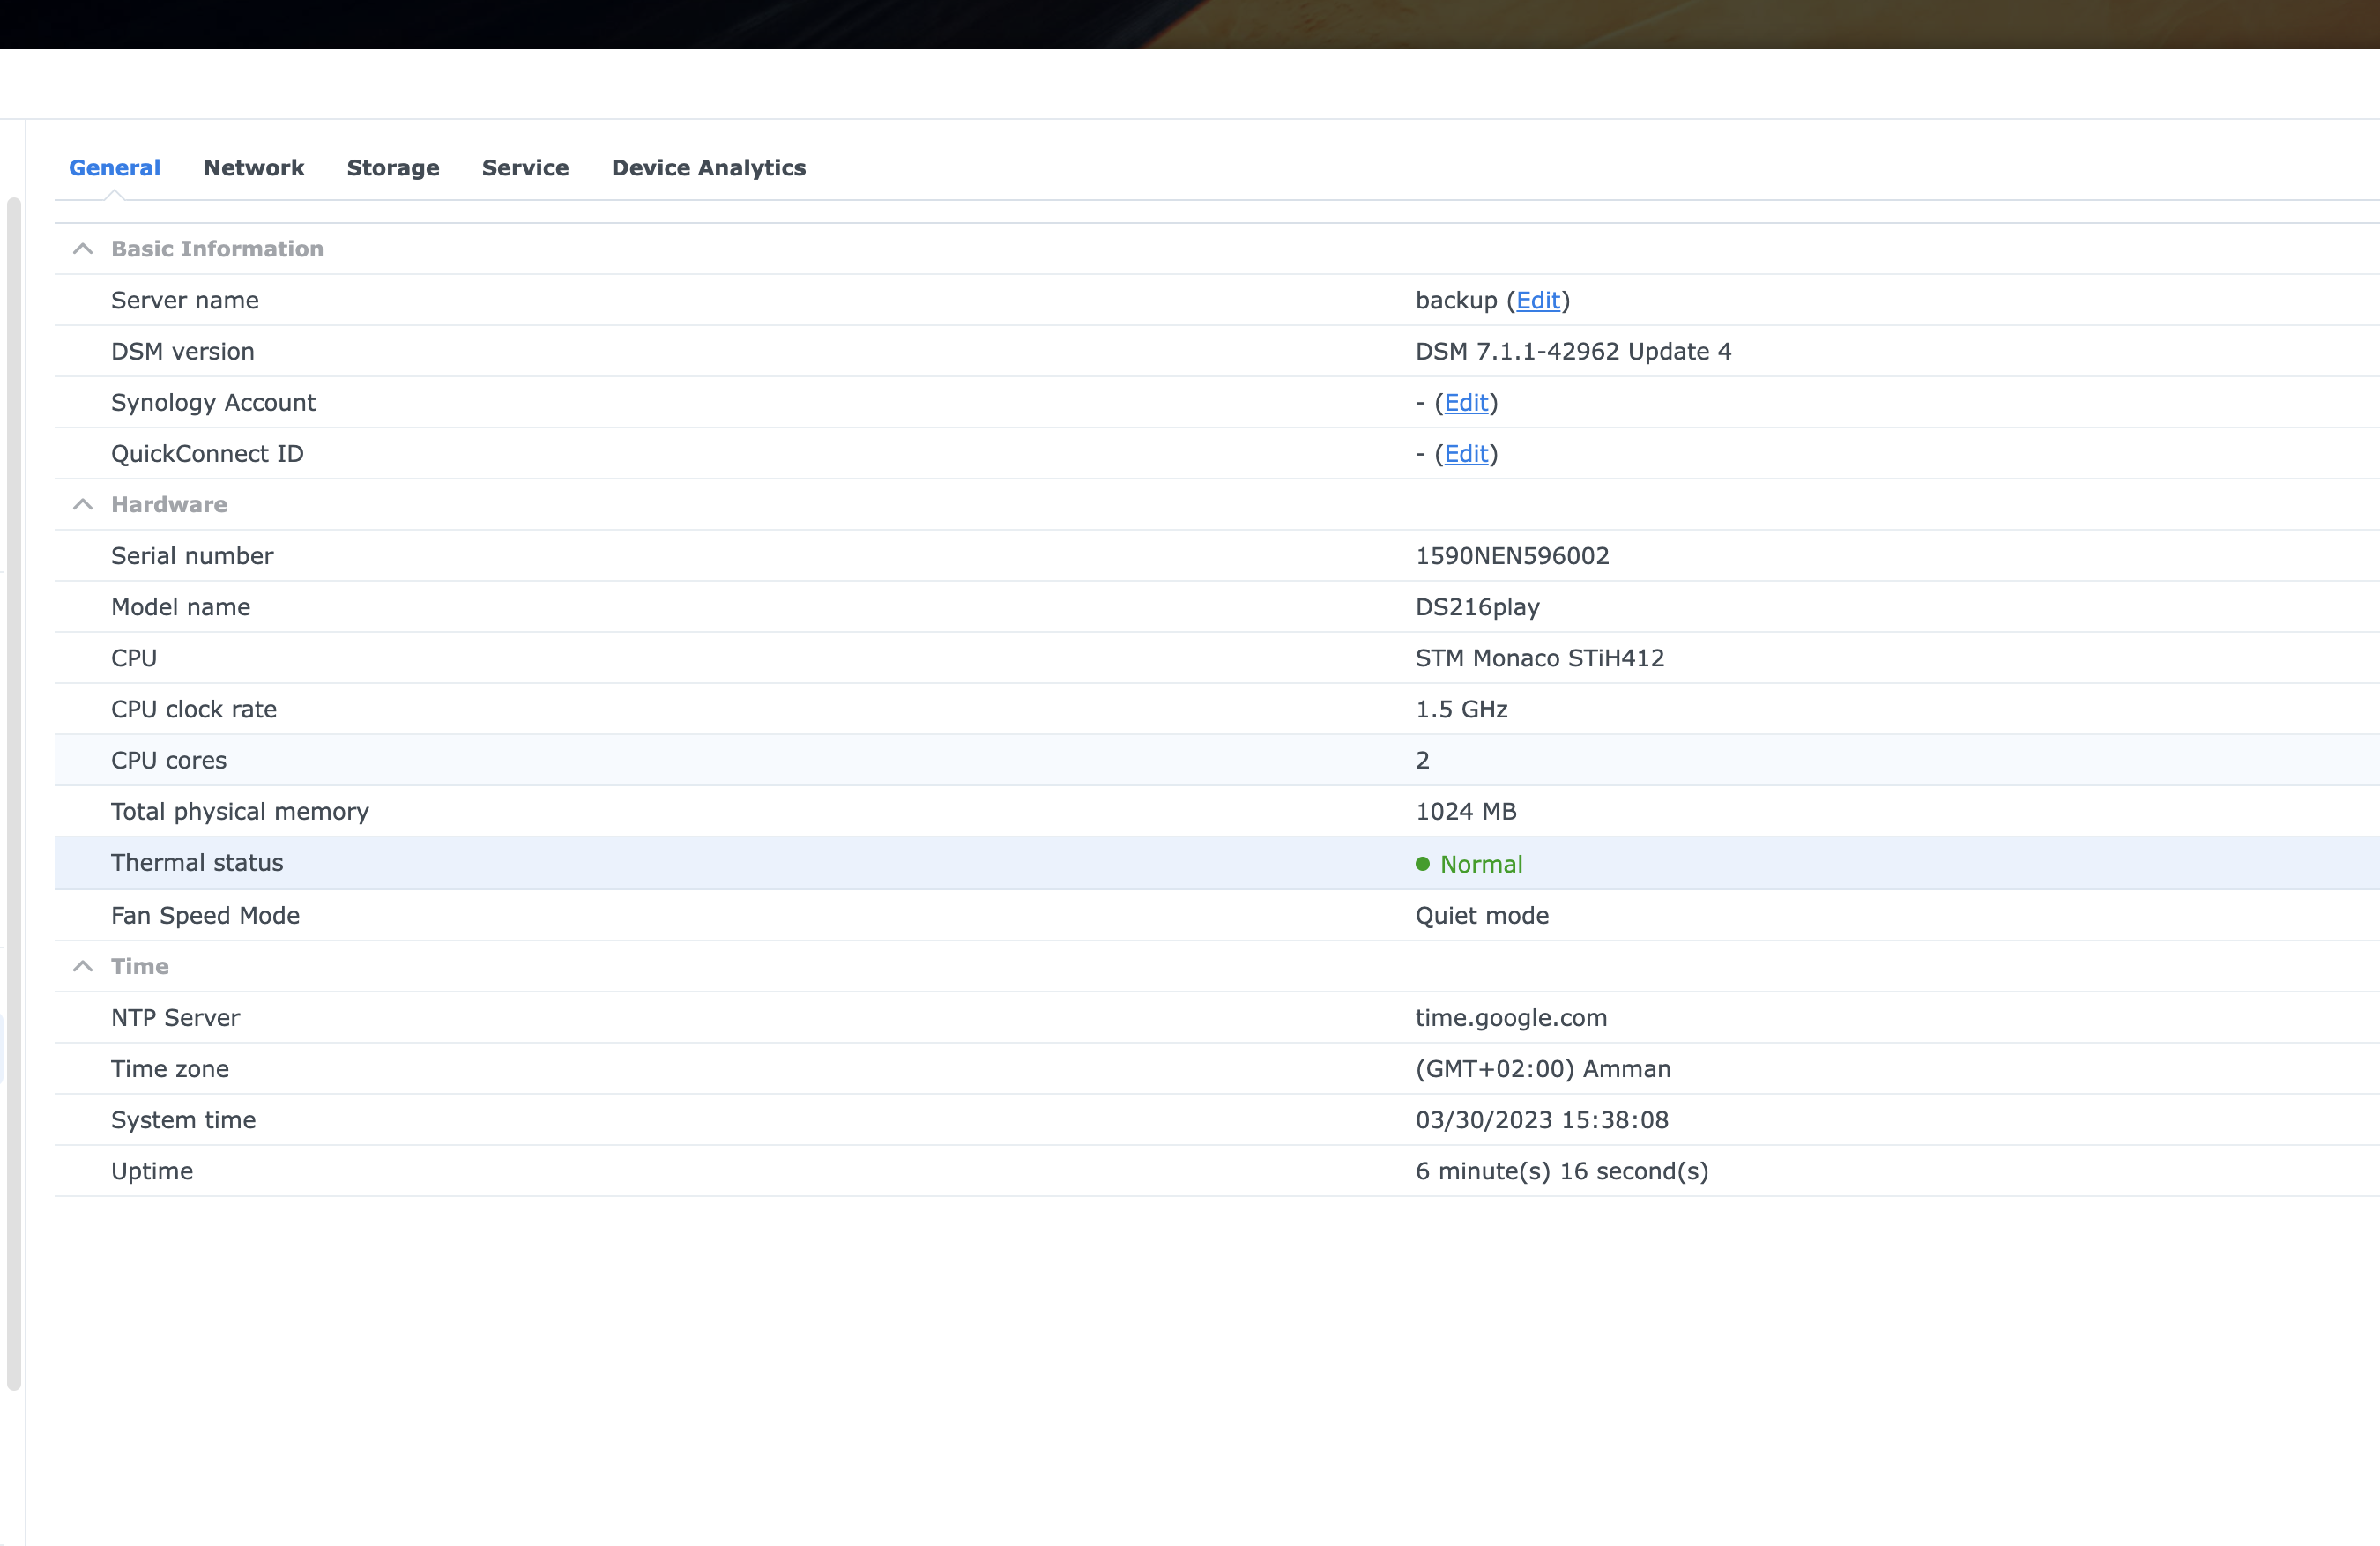Screen dimensions: 2380x1546
Task: Click the Uptime value text
Action: [1561, 1171]
